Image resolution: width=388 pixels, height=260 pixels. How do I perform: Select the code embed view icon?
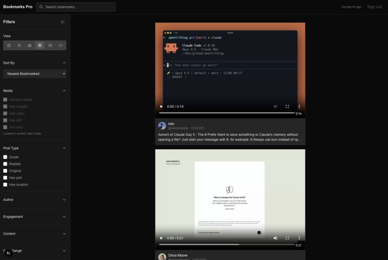(x=61, y=46)
